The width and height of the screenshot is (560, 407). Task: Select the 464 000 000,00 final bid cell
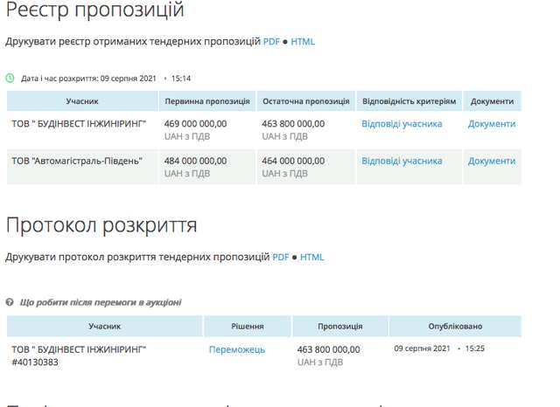pyautogui.click(x=293, y=161)
